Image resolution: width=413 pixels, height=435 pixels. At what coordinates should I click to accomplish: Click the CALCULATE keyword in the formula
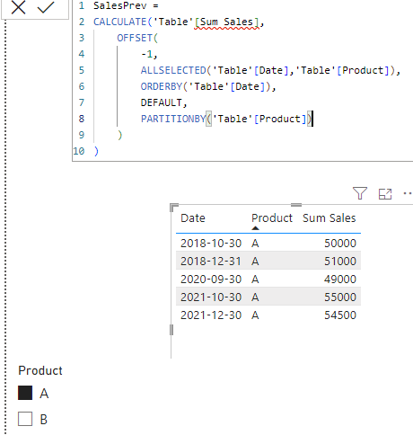[x=119, y=22]
